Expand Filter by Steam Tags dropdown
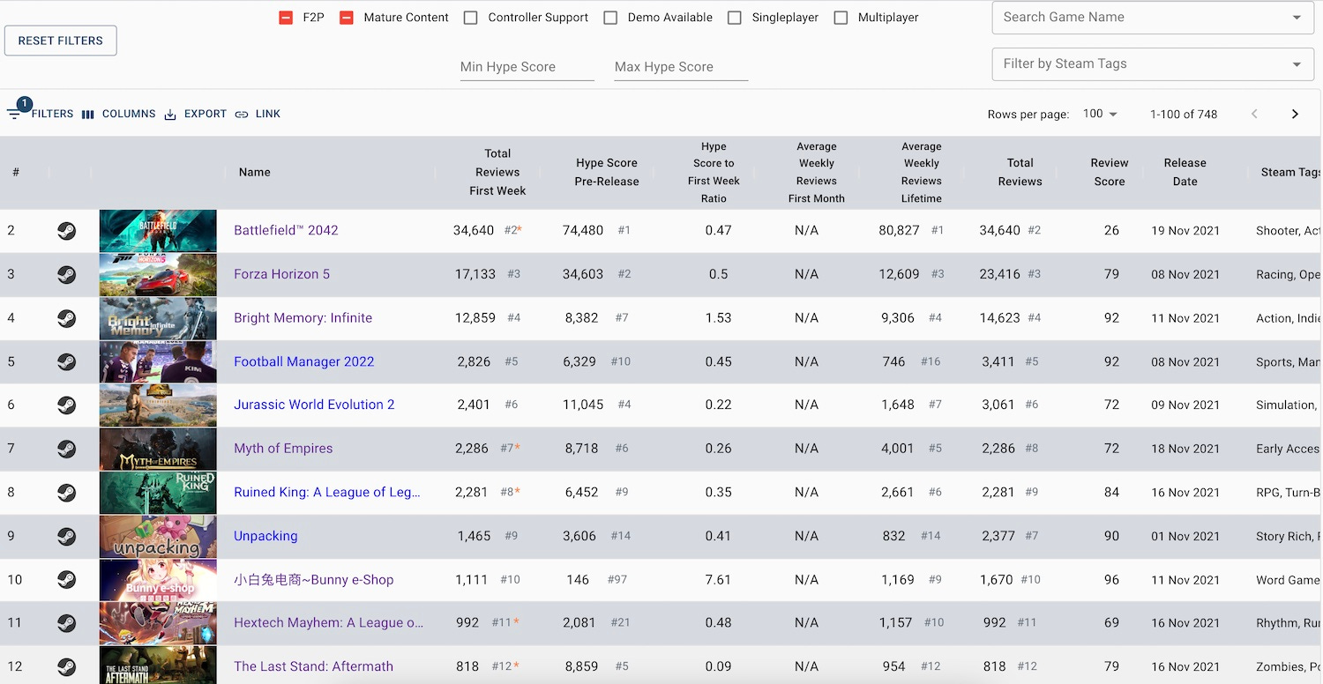This screenshot has height=684, width=1323. tap(1297, 64)
